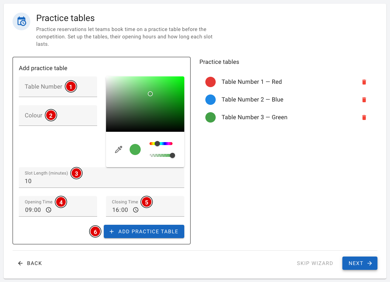Viewport: 390px width, 282px height.
Task: Click Skip Wizard
Action: click(x=315, y=263)
